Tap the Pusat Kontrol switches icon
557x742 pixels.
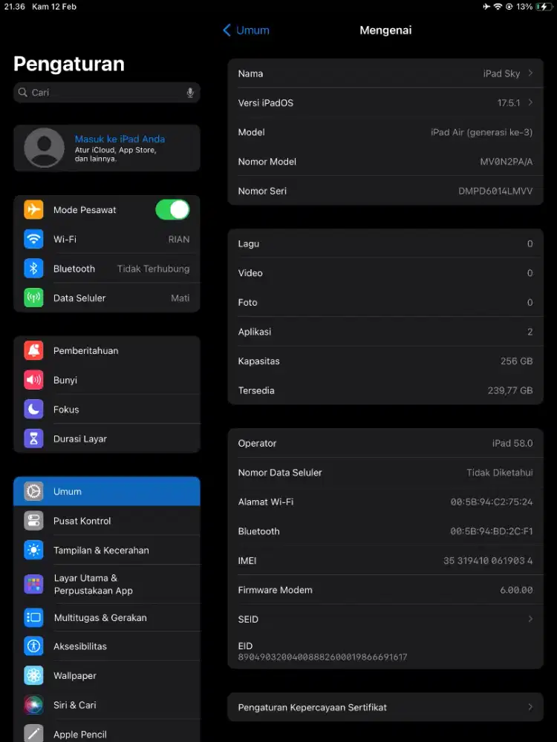tap(33, 521)
